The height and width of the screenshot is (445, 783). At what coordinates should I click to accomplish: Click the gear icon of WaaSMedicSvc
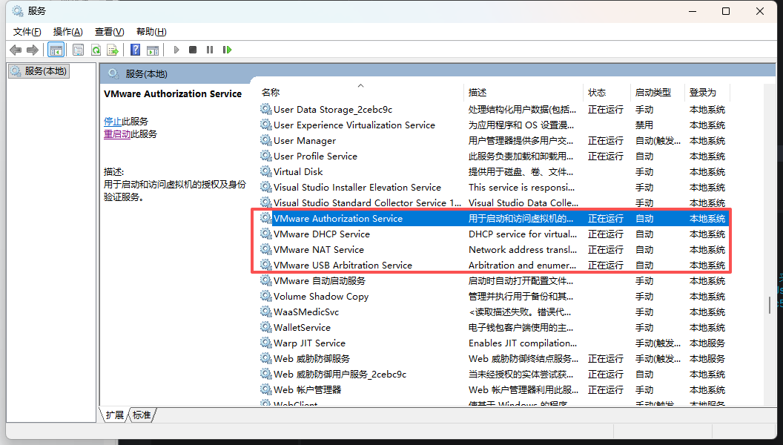pyautogui.click(x=266, y=311)
